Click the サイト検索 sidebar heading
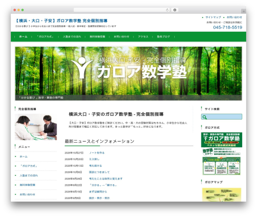Screen dimensions: 257x217 [x=212, y=109]
